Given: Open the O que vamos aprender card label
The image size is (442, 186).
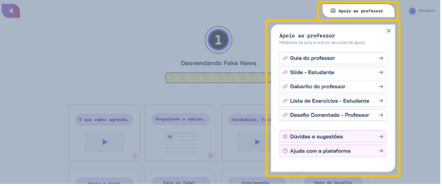Looking at the screenshot, I should (104, 119).
